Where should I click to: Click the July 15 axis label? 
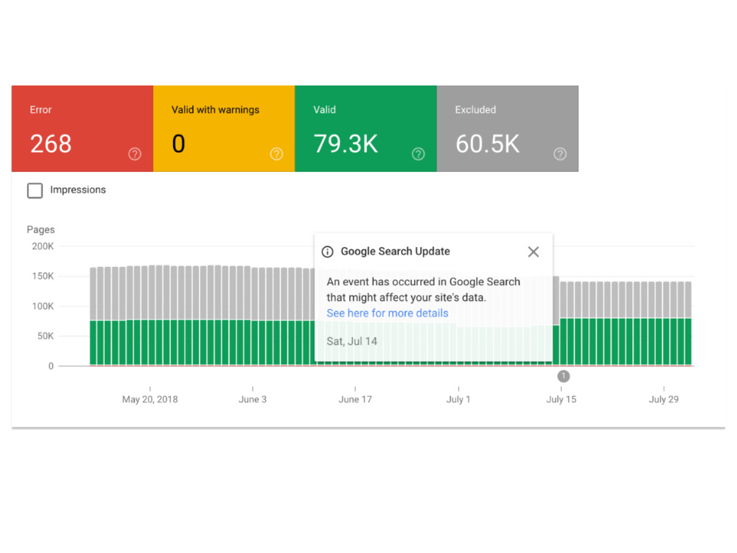pos(561,399)
